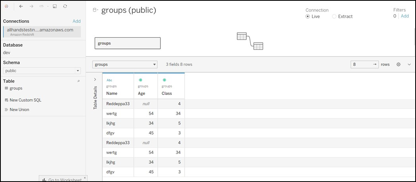Open the data grid settings gear

click(x=399, y=64)
